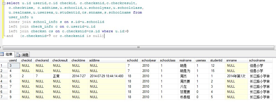The height and width of the screenshot is (105, 276).
Task: Click the userid cell with value 9
Action: 14,97
